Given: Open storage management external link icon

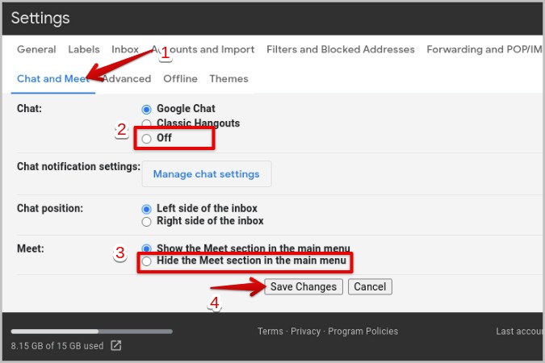Looking at the screenshot, I should click(x=115, y=345).
